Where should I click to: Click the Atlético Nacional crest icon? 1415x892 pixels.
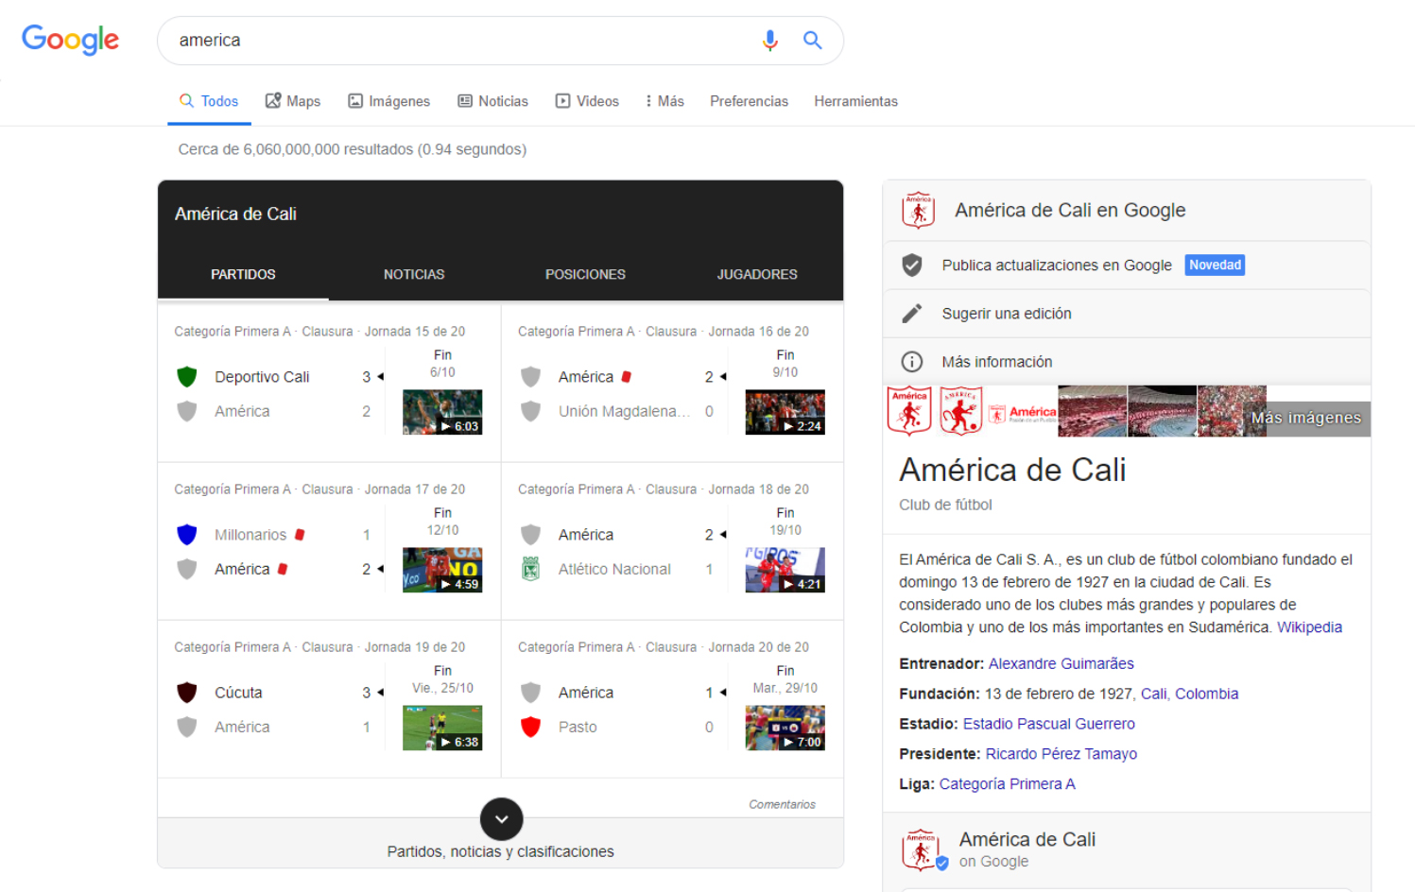coord(531,569)
